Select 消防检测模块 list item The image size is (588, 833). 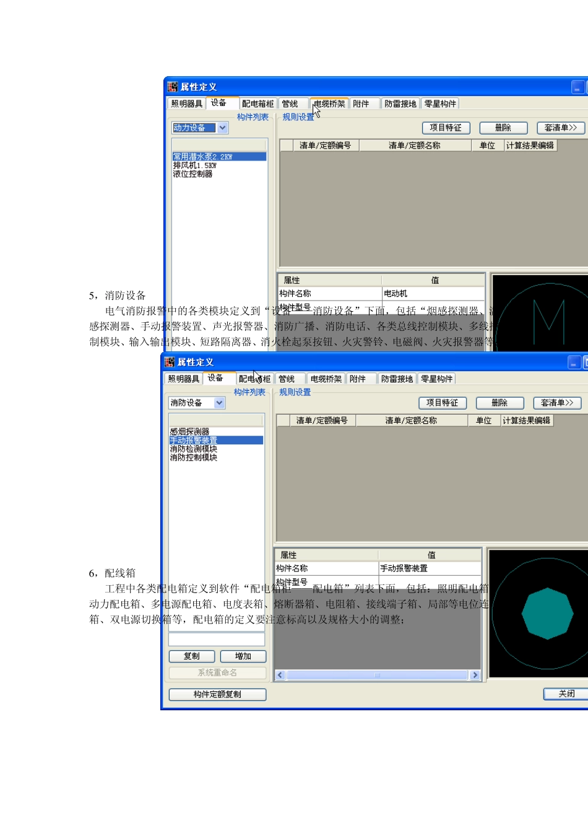click(x=216, y=449)
